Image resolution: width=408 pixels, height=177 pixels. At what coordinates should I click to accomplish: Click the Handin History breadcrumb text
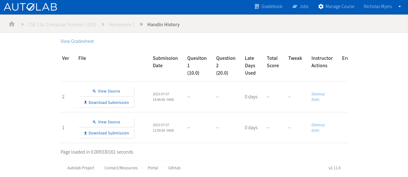point(163,24)
